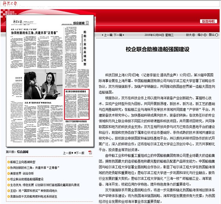
Task: Click the bullet icon beside 我首台百千瓦级船用燃料电池系统诞生
Action: tap(8, 197)
